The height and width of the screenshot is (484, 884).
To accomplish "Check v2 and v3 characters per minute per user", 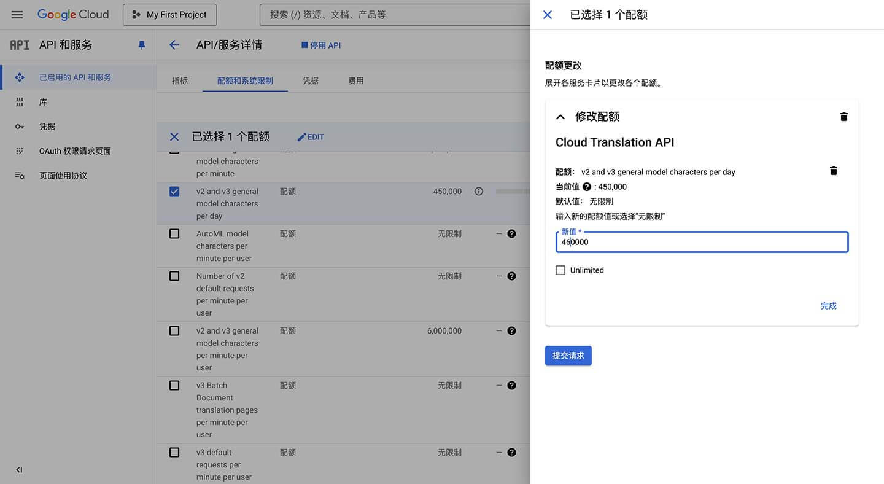I will 174,331.
